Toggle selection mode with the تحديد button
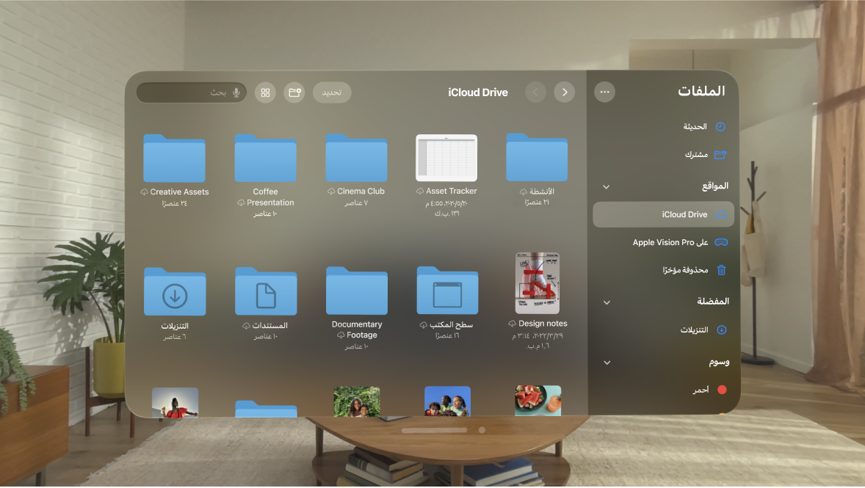The height and width of the screenshot is (488, 865). 332,92
